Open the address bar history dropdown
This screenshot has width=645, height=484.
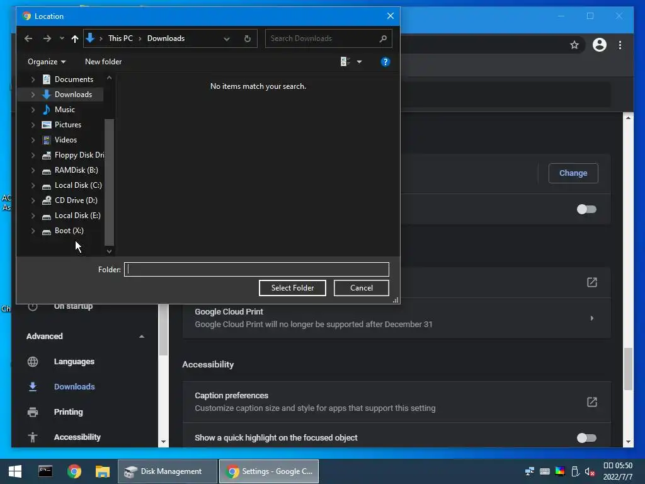(x=227, y=38)
